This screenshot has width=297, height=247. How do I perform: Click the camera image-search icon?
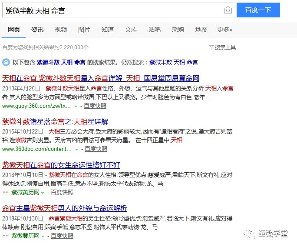point(228,10)
